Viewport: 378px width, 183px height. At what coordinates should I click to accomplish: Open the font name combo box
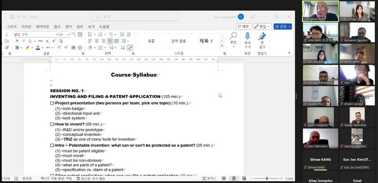pos(36,35)
